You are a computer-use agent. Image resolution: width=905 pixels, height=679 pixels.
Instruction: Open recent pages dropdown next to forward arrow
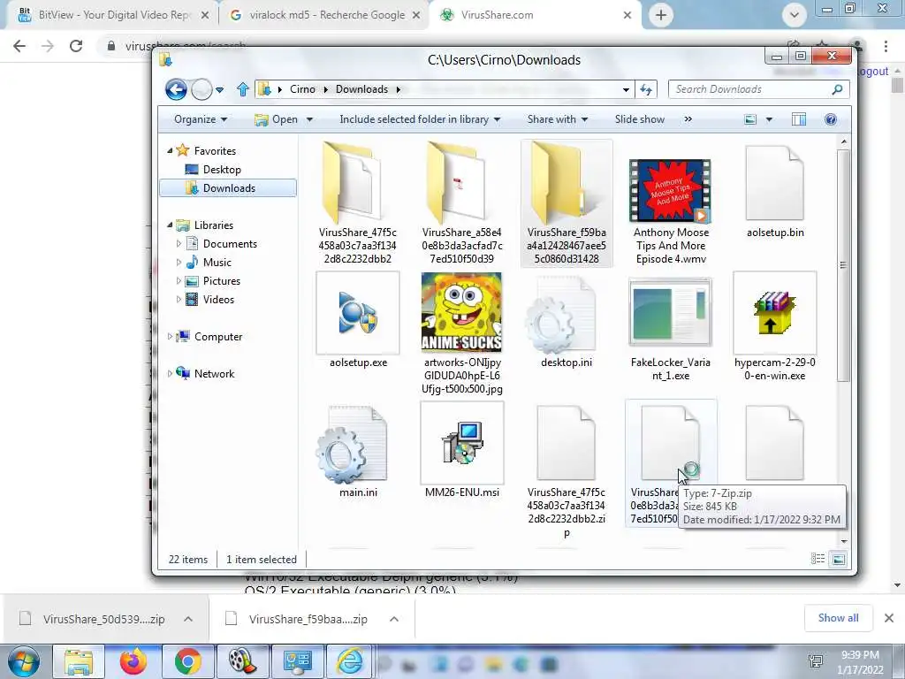[x=219, y=90]
